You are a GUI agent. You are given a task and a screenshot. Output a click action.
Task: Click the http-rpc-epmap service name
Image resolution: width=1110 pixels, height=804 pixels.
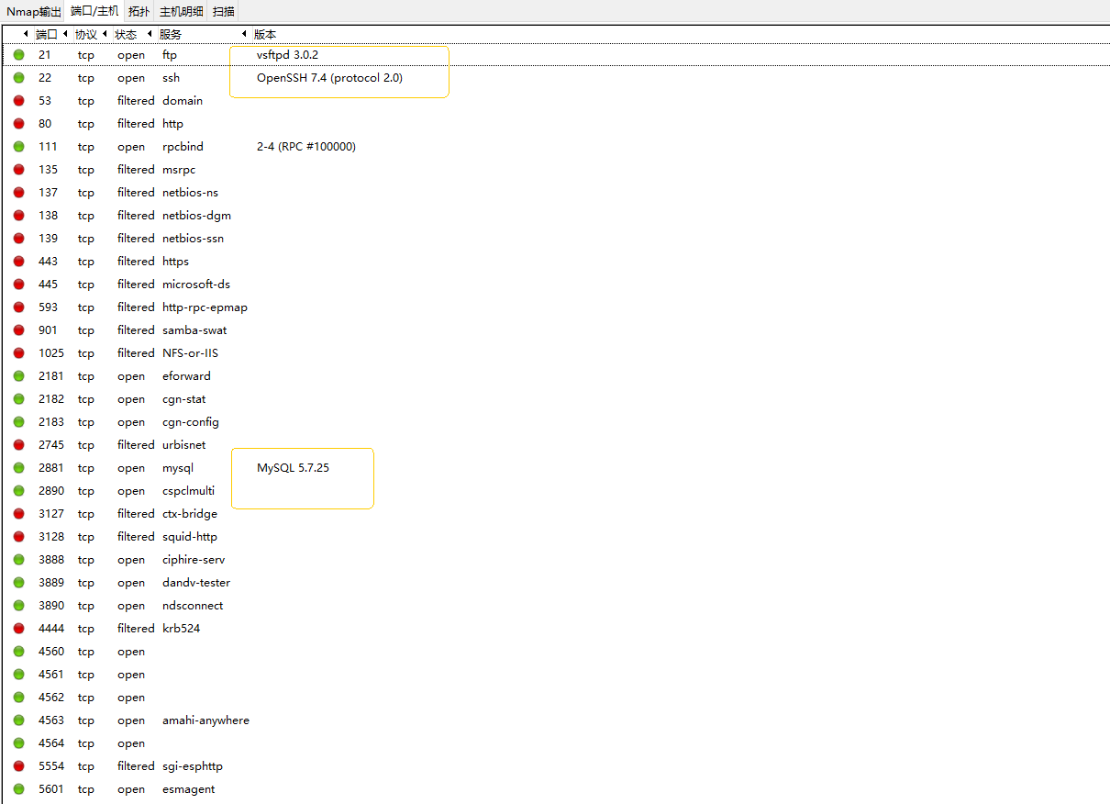click(205, 307)
